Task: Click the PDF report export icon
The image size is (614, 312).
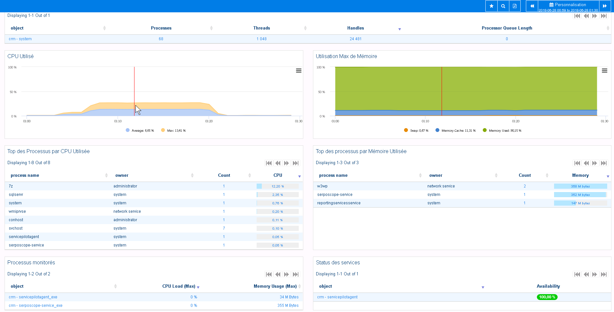Action: tap(515, 6)
